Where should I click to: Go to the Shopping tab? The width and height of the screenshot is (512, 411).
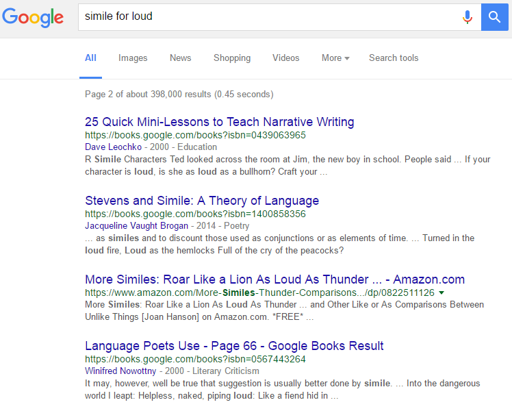tap(232, 58)
